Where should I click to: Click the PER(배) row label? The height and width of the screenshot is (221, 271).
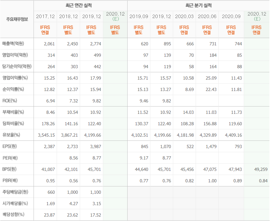pyautogui.click(x=10, y=158)
